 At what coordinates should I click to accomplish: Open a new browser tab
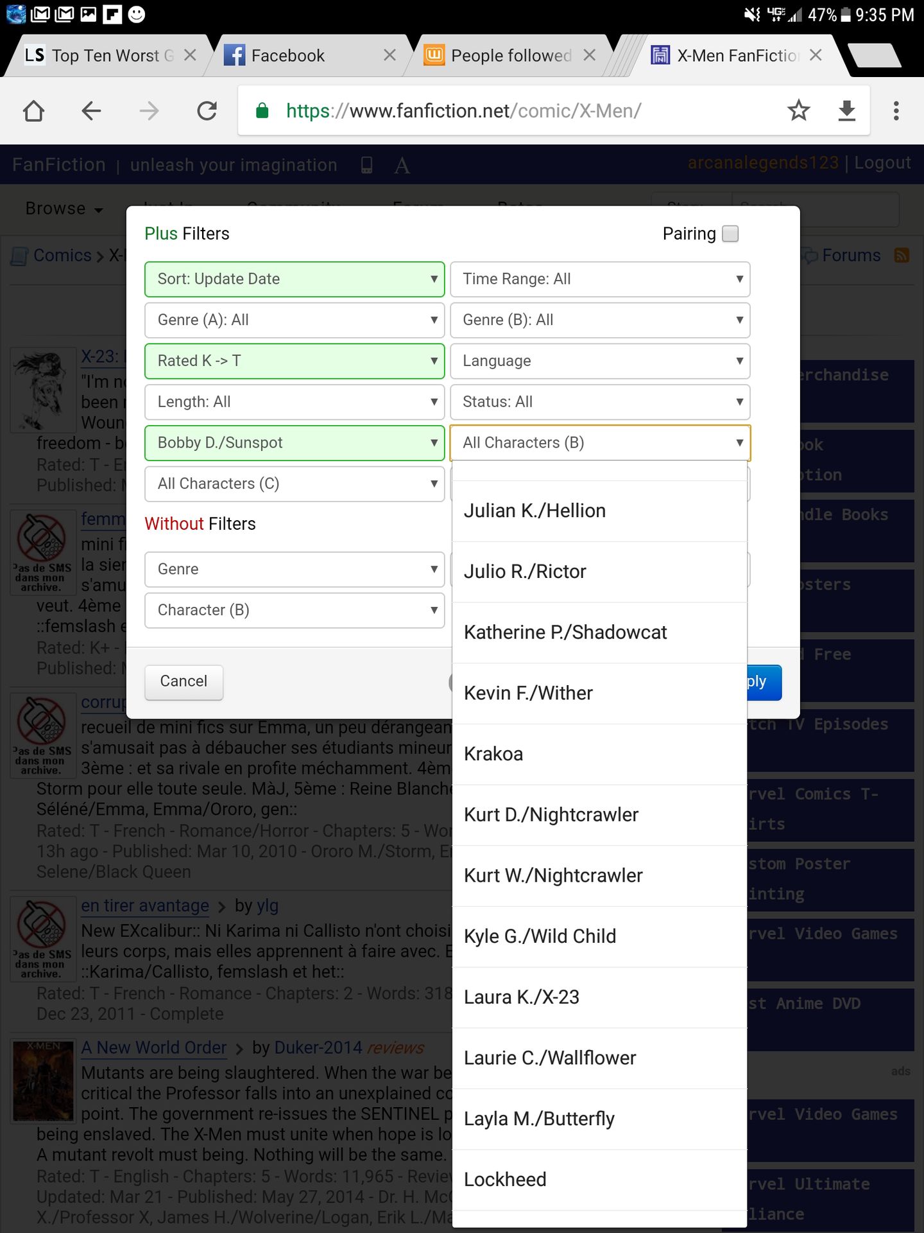[875, 55]
